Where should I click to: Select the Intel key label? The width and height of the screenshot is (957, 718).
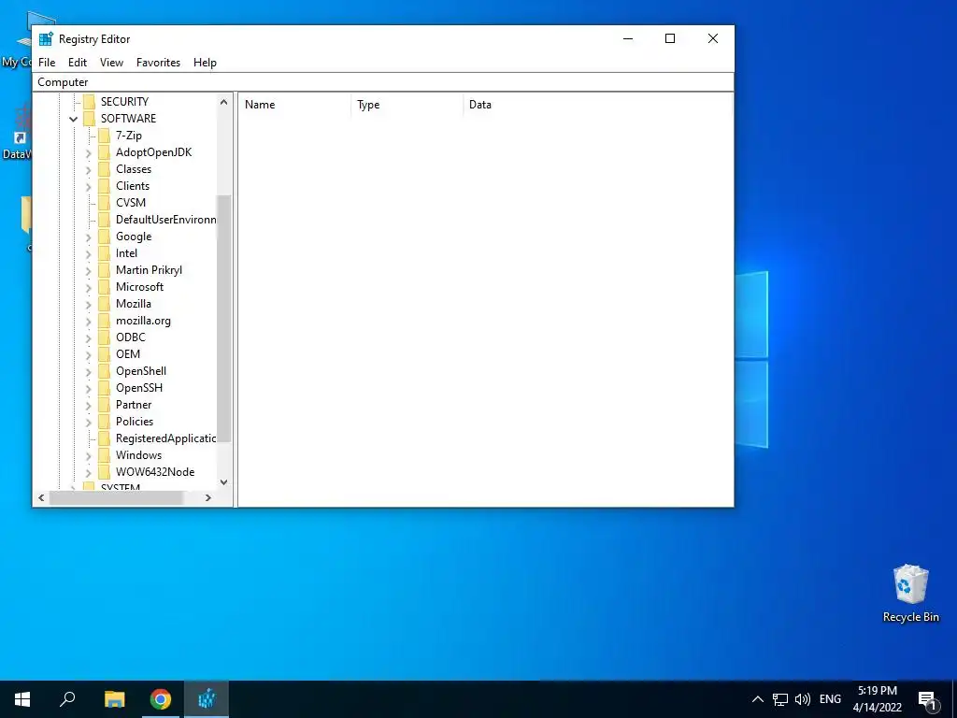[126, 252]
